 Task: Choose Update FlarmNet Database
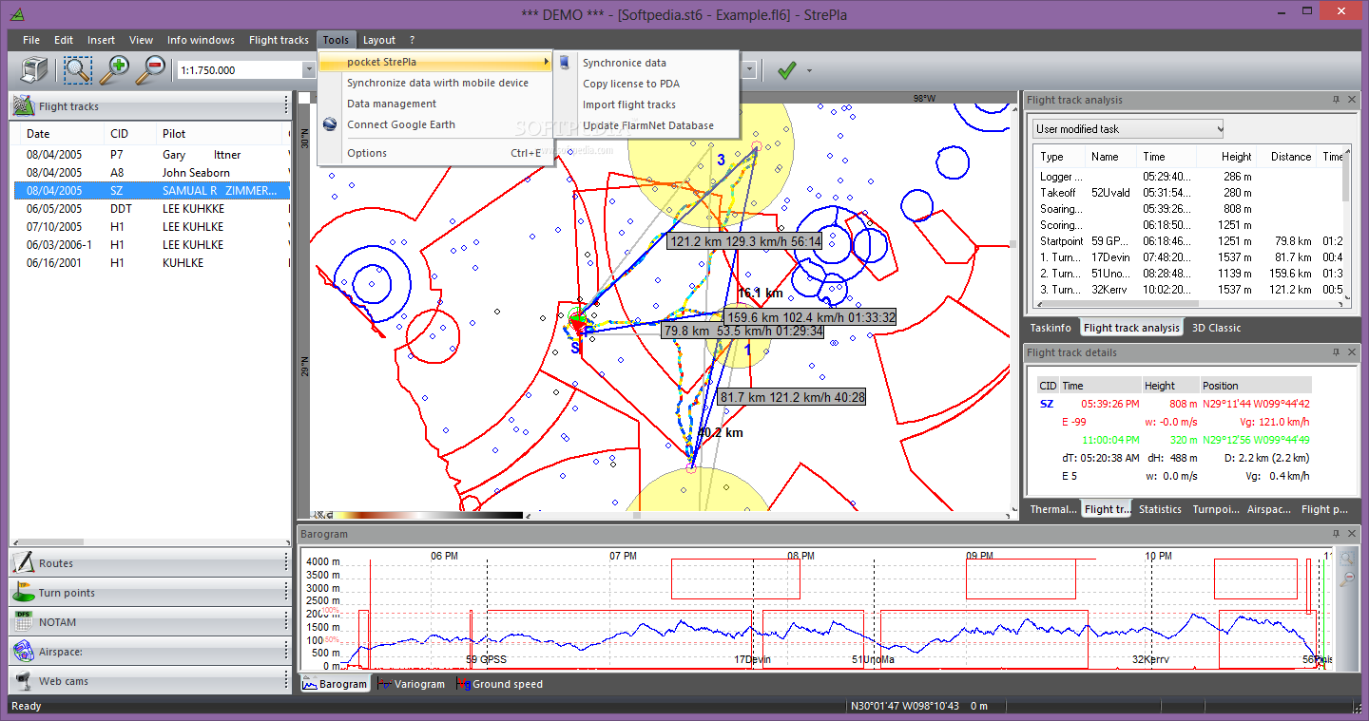click(x=646, y=125)
